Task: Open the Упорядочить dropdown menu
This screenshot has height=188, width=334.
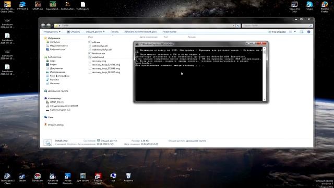Action: [52, 32]
